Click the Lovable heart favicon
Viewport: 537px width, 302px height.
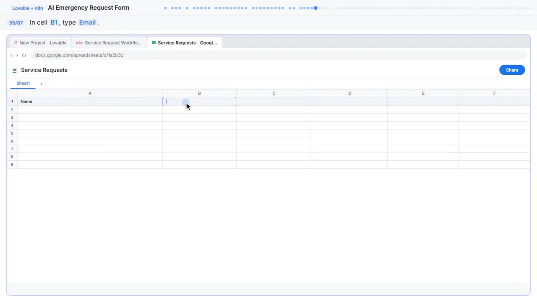[x=16, y=43]
